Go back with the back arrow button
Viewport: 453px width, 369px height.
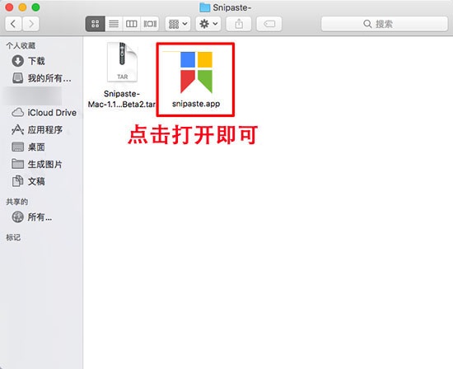13,24
